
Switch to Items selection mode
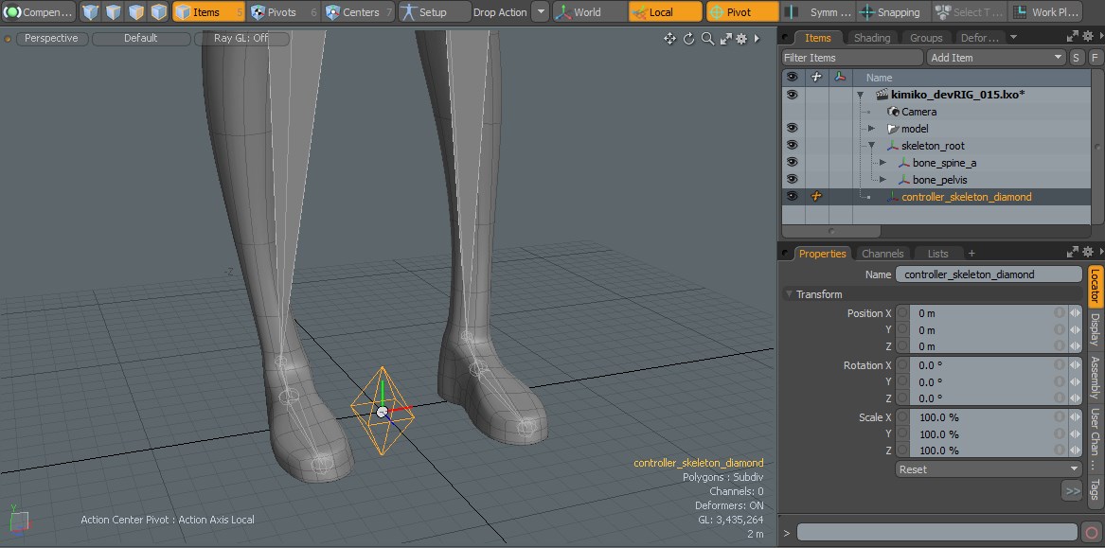(208, 12)
